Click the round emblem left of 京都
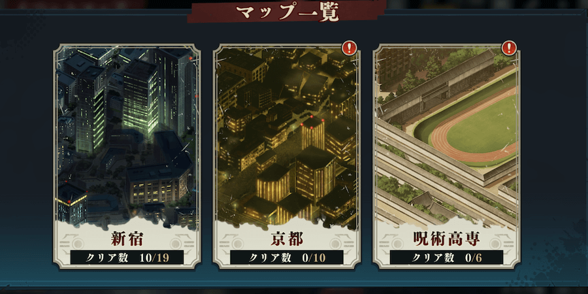Viewport: 588px width, 294px height. coord(238,244)
